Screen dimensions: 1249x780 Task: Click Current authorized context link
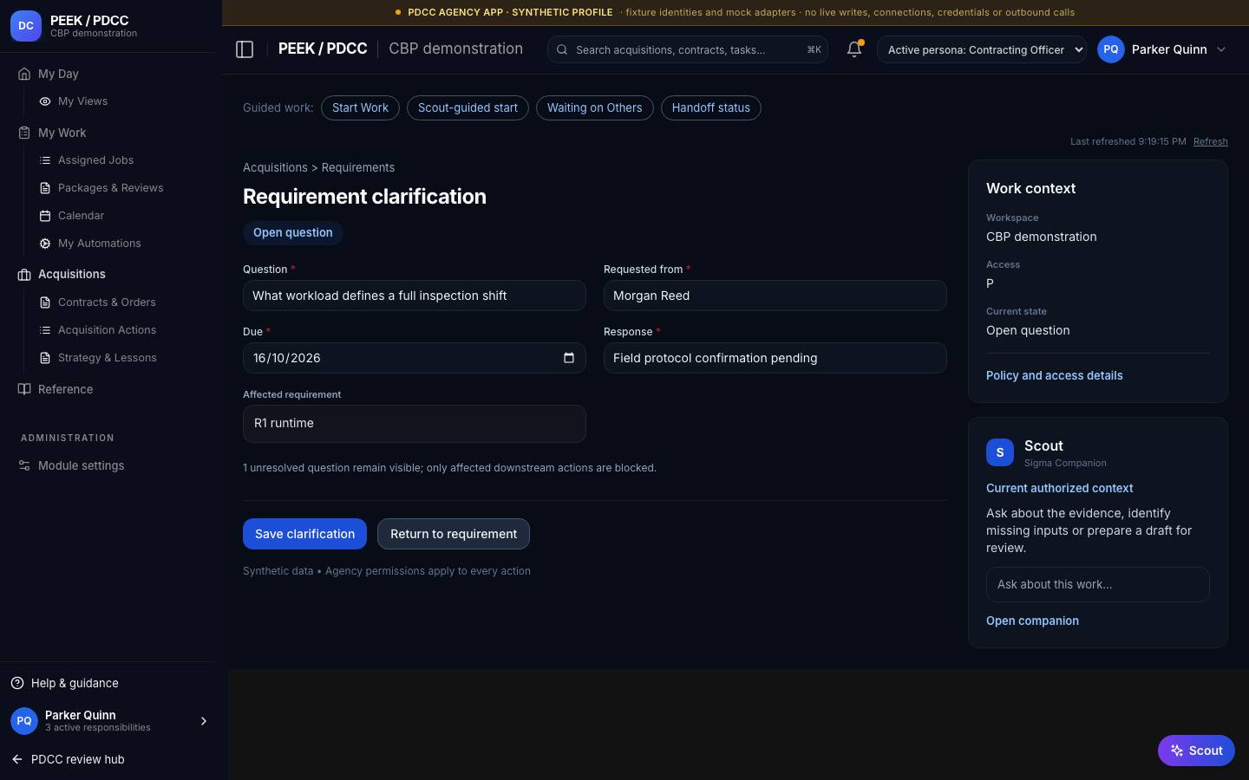tap(1059, 488)
